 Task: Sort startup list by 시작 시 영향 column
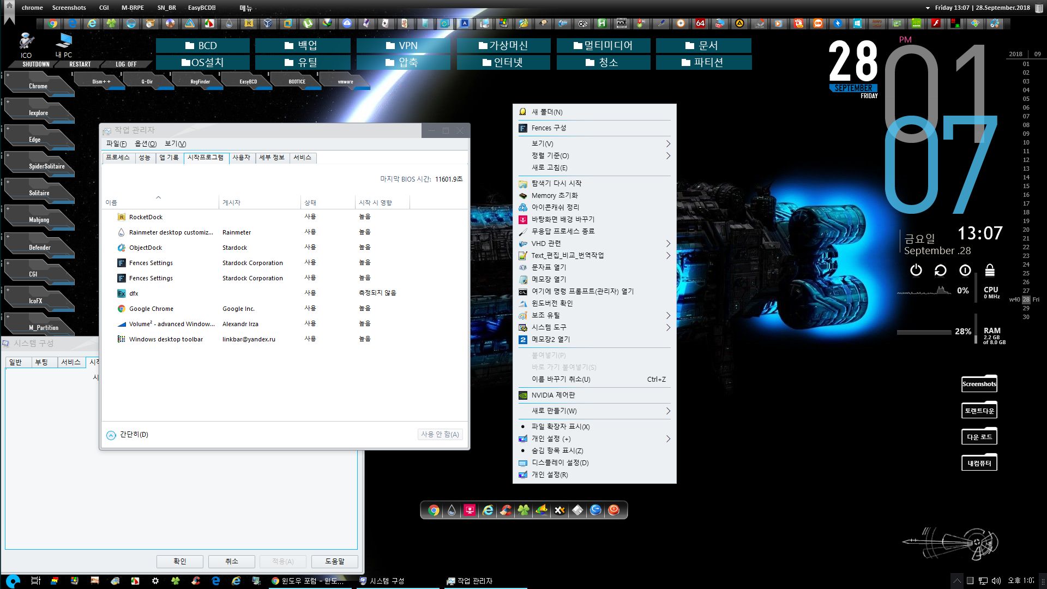point(382,202)
